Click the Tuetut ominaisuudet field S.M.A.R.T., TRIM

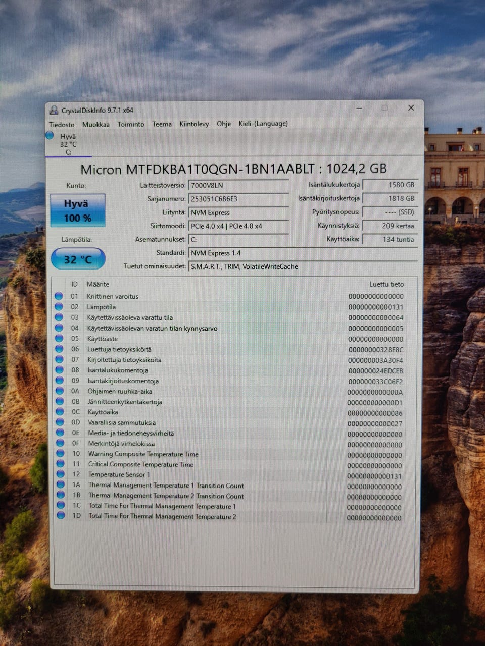(x=303, y=266)
